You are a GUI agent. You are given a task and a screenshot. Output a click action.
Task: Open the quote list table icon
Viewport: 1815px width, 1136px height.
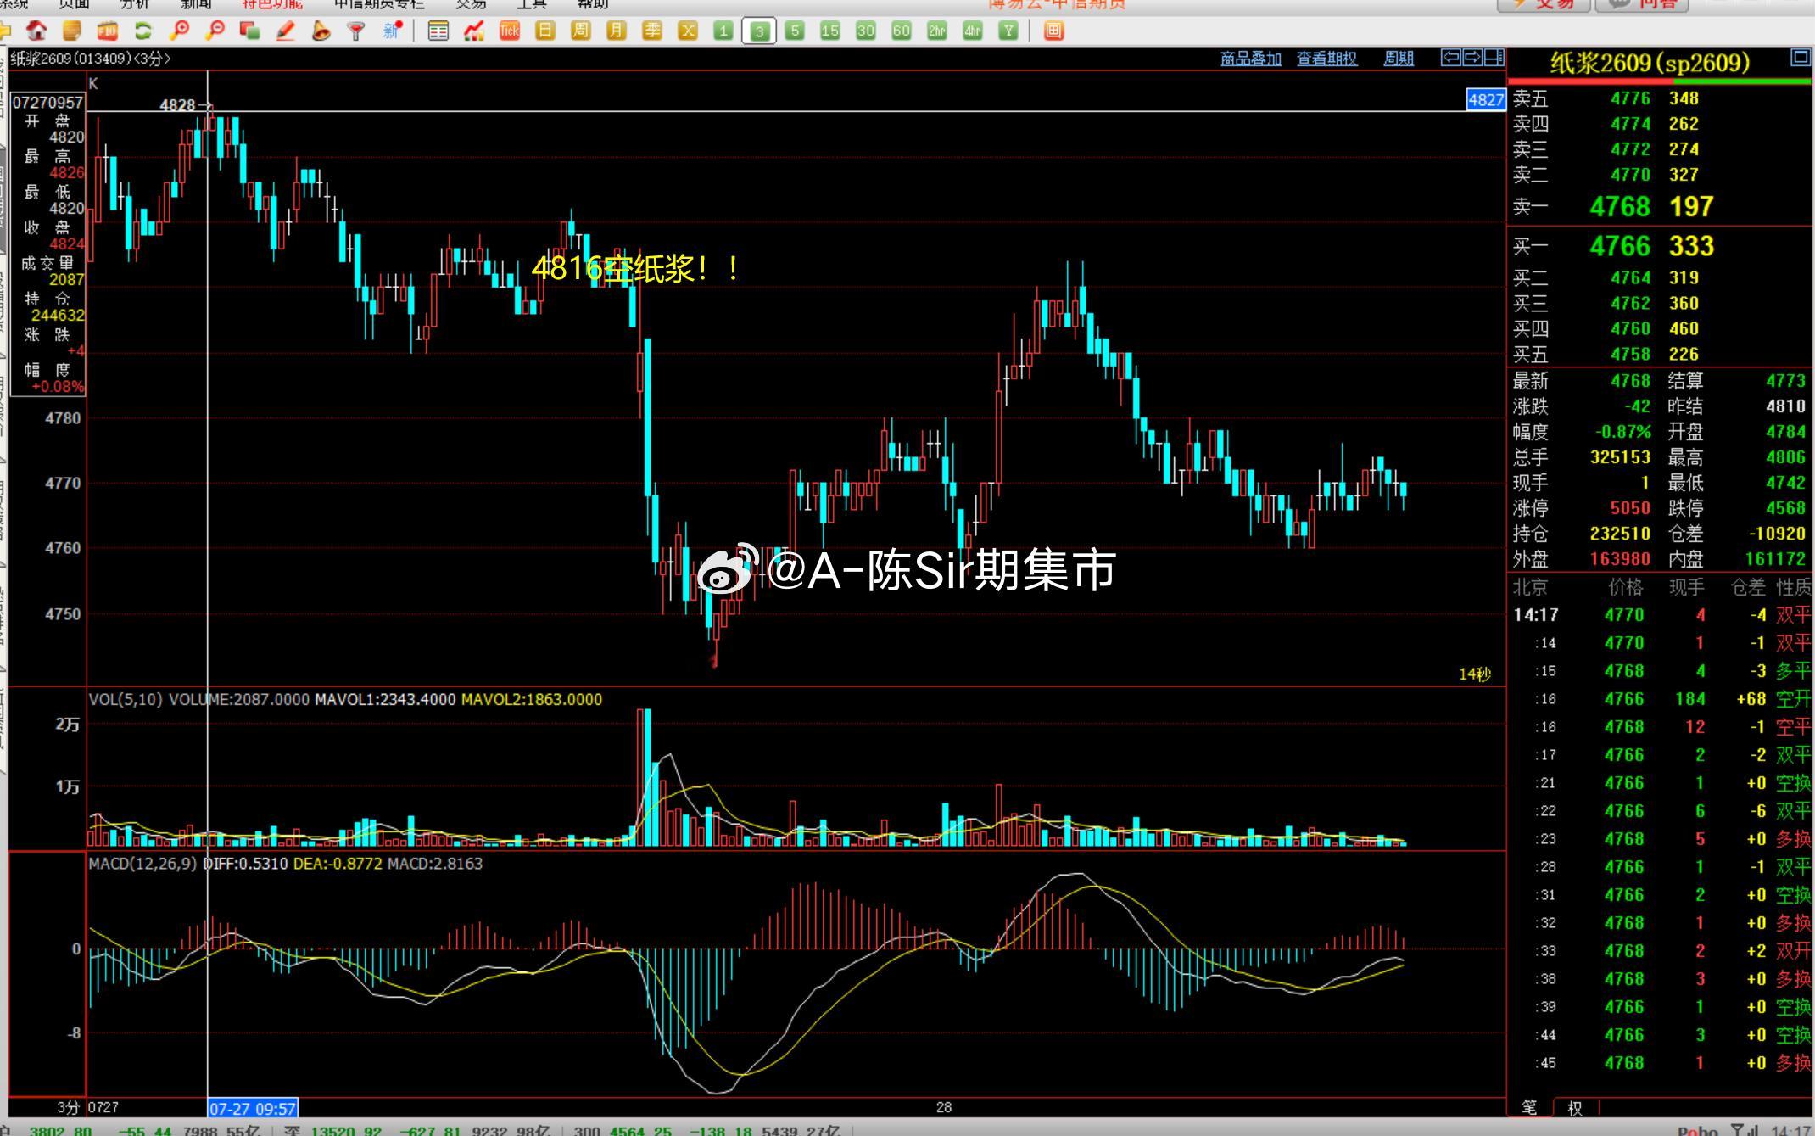[438, 31]
